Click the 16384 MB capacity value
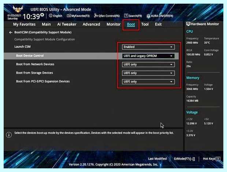This screenshot has height=172, width=227. pos(192,101)
